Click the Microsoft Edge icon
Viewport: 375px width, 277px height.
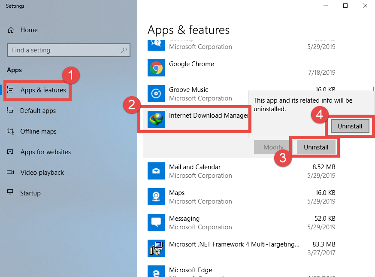(x=156, y=271)
